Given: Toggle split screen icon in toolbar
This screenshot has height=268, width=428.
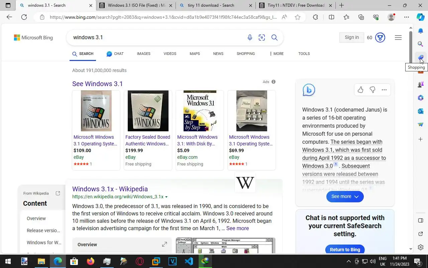Looking at the screenshot, I should click(x=331, y=17).
